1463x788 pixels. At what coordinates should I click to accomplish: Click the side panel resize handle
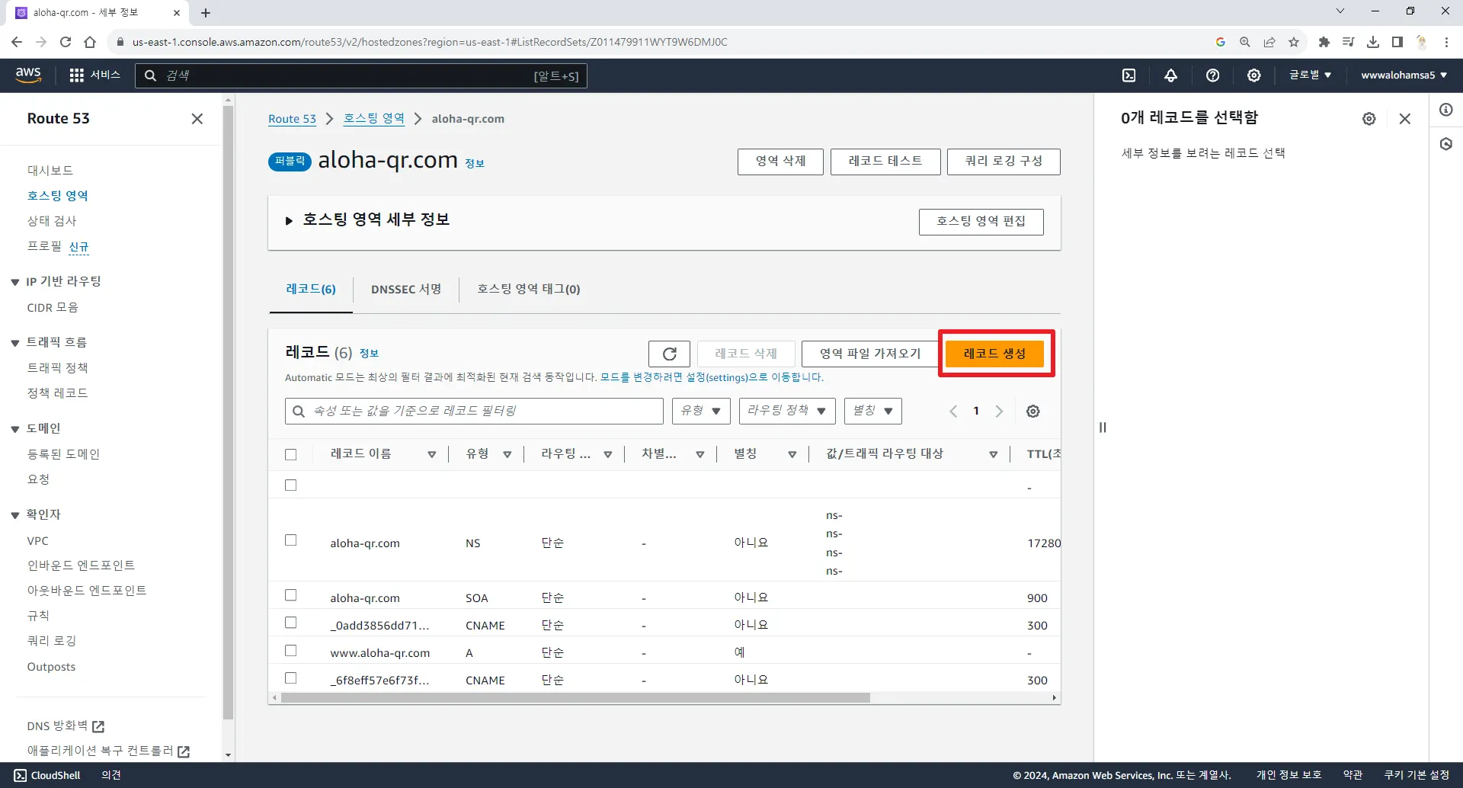(x=1103, y=428)
